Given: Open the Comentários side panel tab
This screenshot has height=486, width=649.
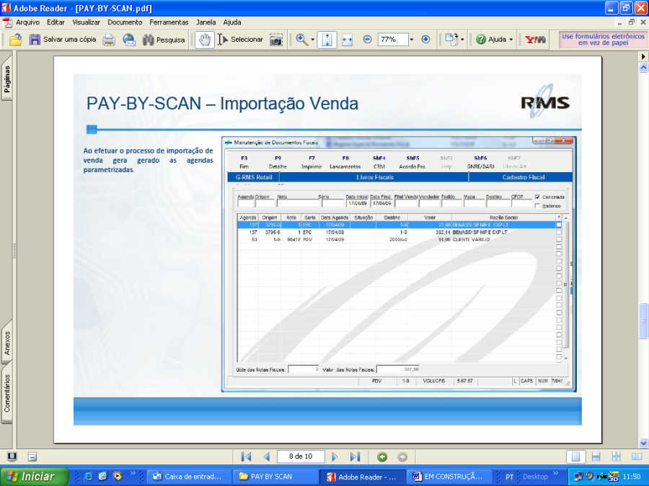Looking at the screenshot, I should (7, 392).
